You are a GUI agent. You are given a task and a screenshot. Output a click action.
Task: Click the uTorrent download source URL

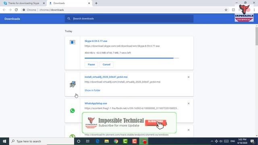pos(127,135)
